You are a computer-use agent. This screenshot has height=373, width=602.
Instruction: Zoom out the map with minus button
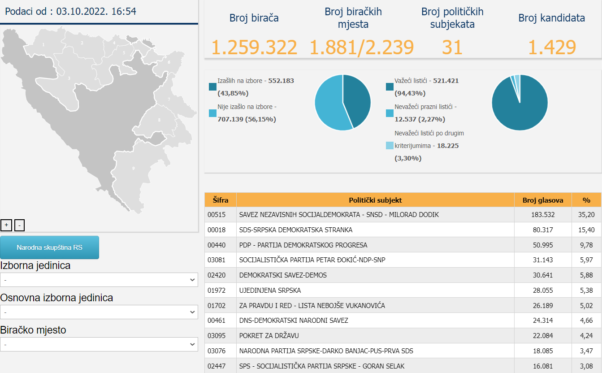click(x=19, y=225)
